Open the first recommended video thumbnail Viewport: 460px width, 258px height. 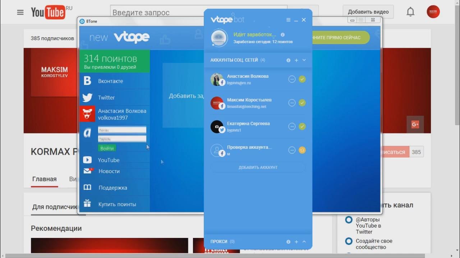pyautogui.click(x=109, y=246)
